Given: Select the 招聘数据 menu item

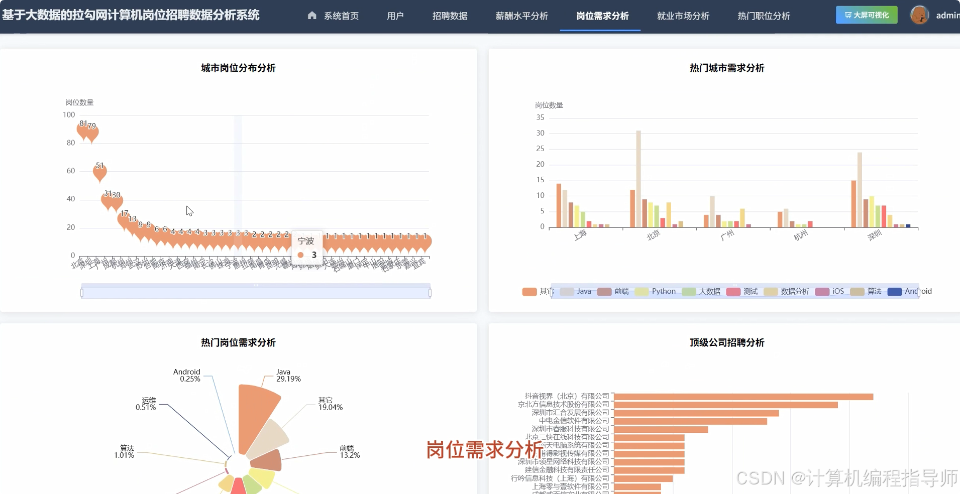Looking at the screenshot, I should (450, 16).
